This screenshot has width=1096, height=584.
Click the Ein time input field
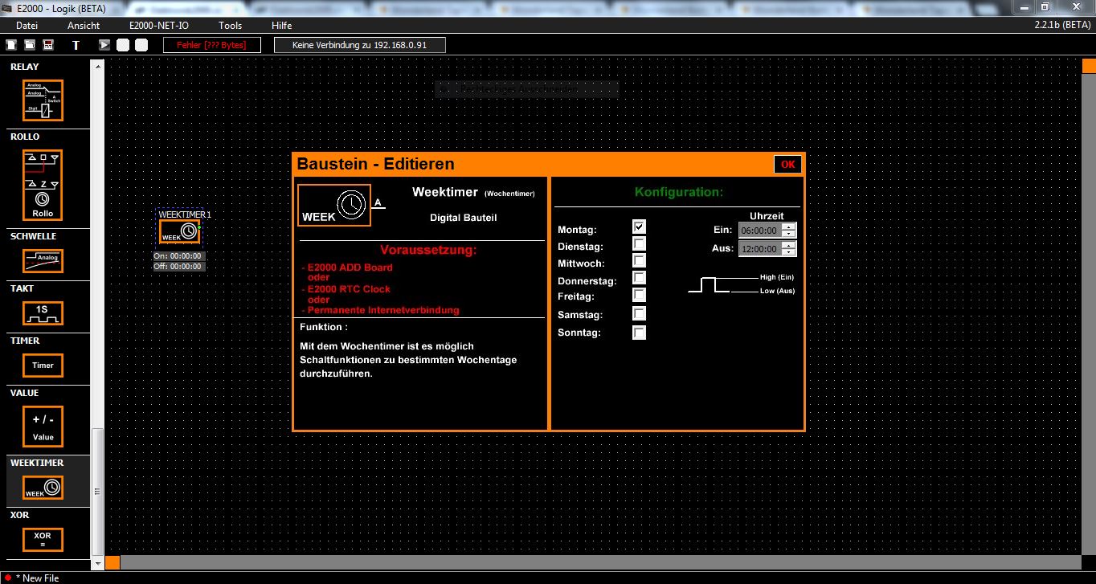coord(759,231)
